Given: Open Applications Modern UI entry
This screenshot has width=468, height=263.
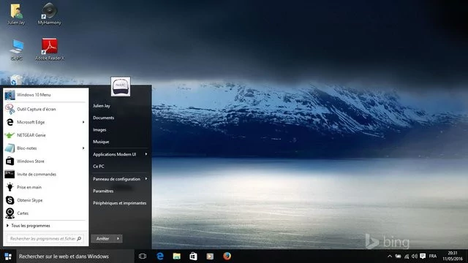Looking at the screenshot, I should click(x=114, y=154).
